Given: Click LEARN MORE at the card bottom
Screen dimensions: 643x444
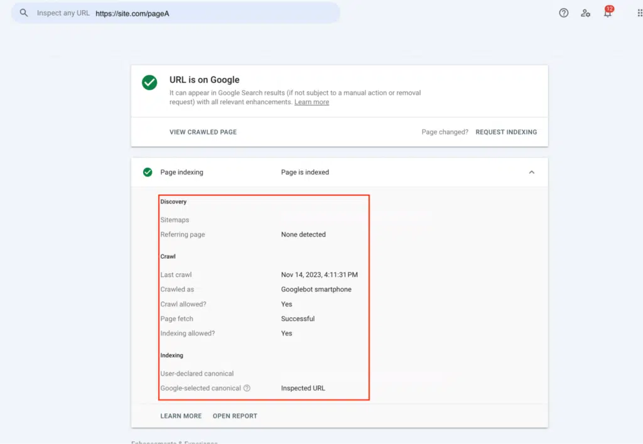Looking at the screenshot, I should (x=181, y=416).
